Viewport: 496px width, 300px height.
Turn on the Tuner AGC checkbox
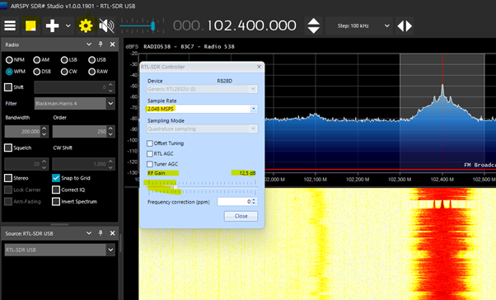(150, 164)
